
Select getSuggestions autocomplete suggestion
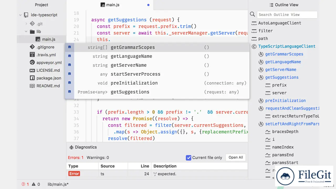point(157,92)
